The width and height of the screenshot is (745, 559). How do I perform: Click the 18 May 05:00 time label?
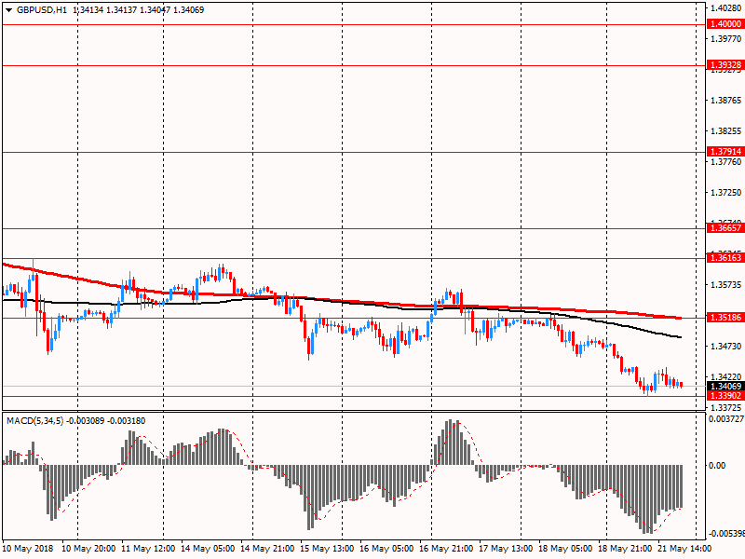(565, 549)
